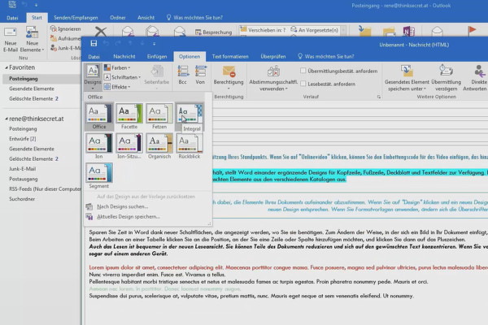488x325 pixels.
Task: Click Direkte Antworten icon
Action: click(475, 78)
